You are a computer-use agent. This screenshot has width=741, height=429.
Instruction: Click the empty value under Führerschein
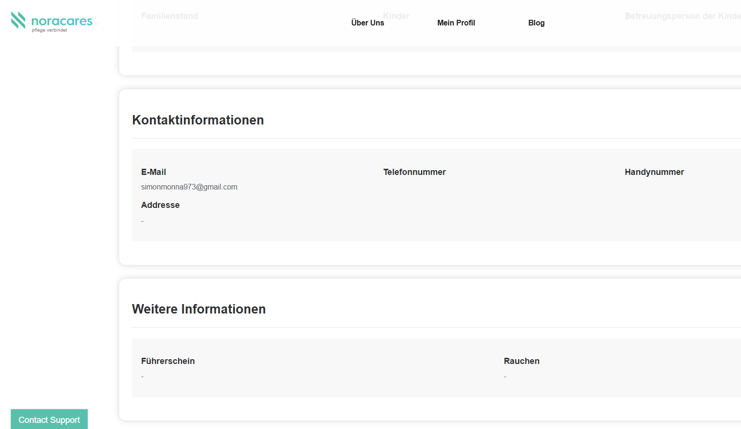[142, 377]
